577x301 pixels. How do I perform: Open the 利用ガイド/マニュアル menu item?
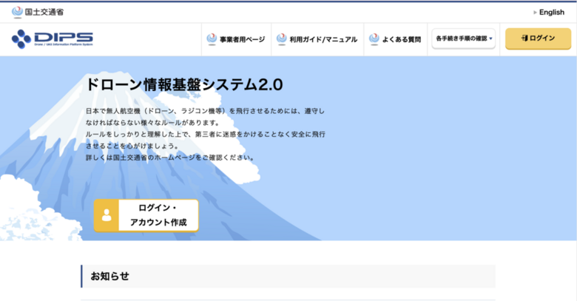point(323,39)
